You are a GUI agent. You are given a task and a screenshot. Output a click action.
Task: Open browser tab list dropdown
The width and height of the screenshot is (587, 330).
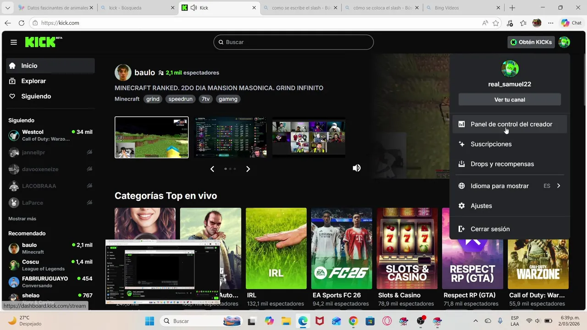pos(7,8)
